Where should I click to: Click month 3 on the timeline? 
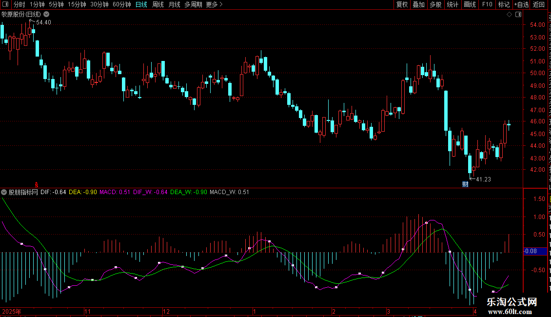[x=388, y=311]
